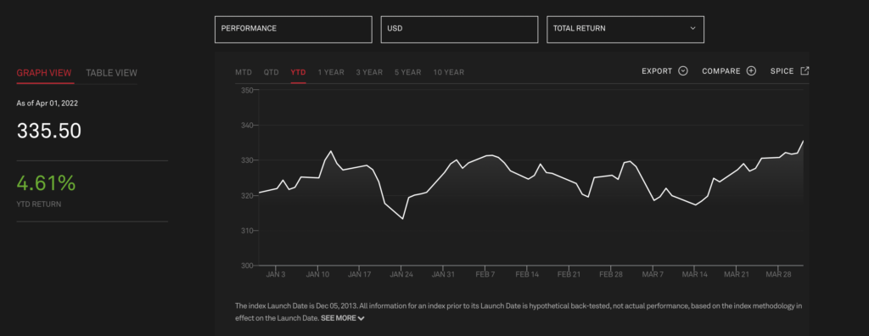Switch to GRAPH VIEW tab
This screenshot has height=336, width=869.
point(44,73)
